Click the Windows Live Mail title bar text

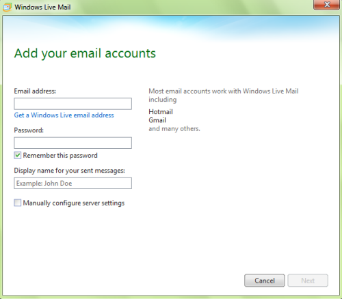point(42,7)
